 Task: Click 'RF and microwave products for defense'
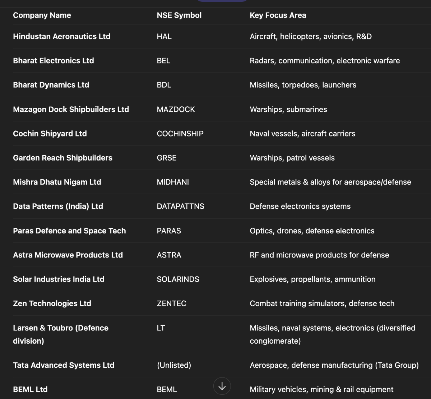click(x=319, y=255)
